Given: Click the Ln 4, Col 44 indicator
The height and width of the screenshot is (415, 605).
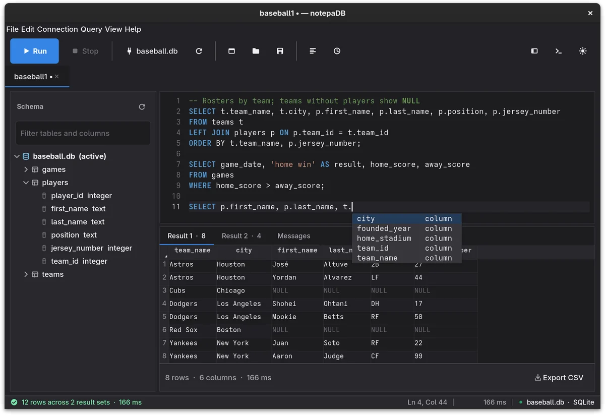Looking at the screenshot, I should (427, 402).
